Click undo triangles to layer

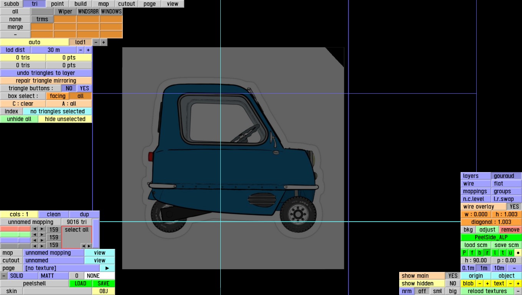tap(46, 73)
